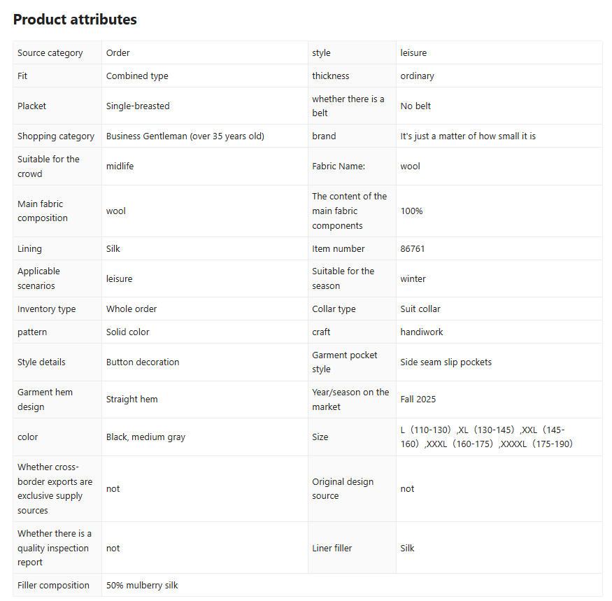Image resolution: width=612 pixels, height=601 pixels.
Task: Click the Source category label cell
Action: pos(50,53)
